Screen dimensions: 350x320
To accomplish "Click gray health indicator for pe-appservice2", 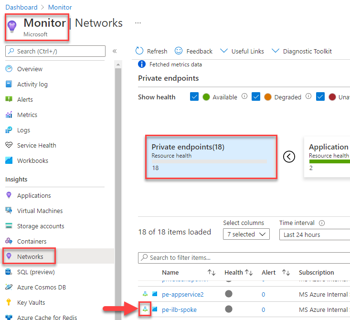I will [x=229, y=294].
